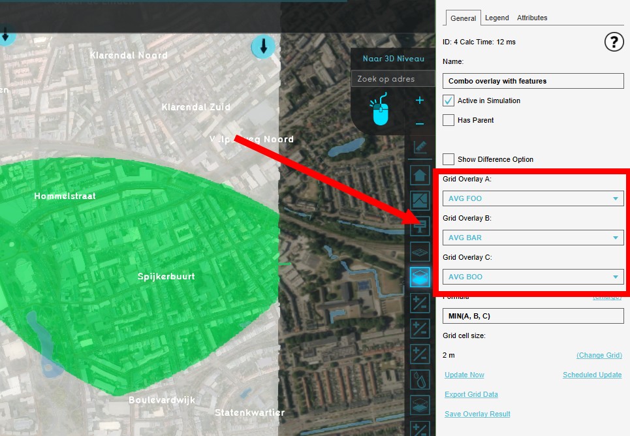The height and width of the screenshot is (436, 630).
Task: Expand Grid Overlay B dropdown (AVG BAR)
Action: point(533,238)
